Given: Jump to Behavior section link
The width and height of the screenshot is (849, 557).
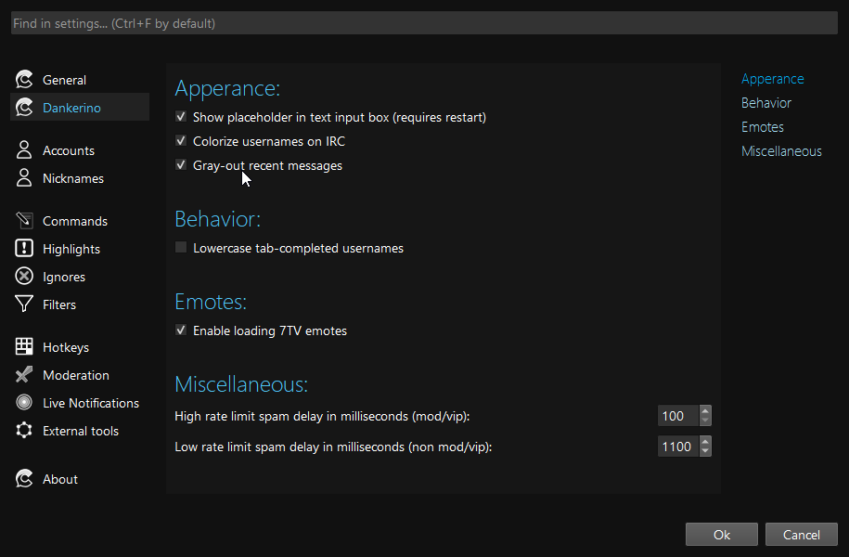Looking at the screenshot, I should 766,103.
